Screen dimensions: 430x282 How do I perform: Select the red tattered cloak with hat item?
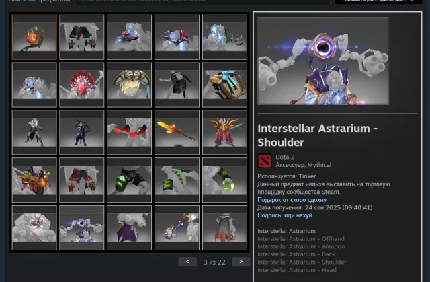pyautogui.click(x=224, y=227)
